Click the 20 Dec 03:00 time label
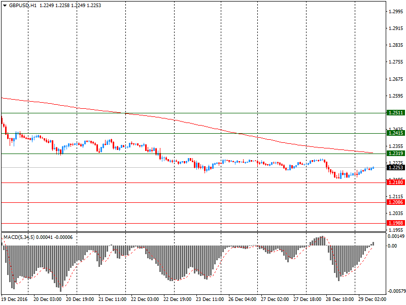Image resolution: width=406 pixels, height=305 pixels. (x=47, y=299)
